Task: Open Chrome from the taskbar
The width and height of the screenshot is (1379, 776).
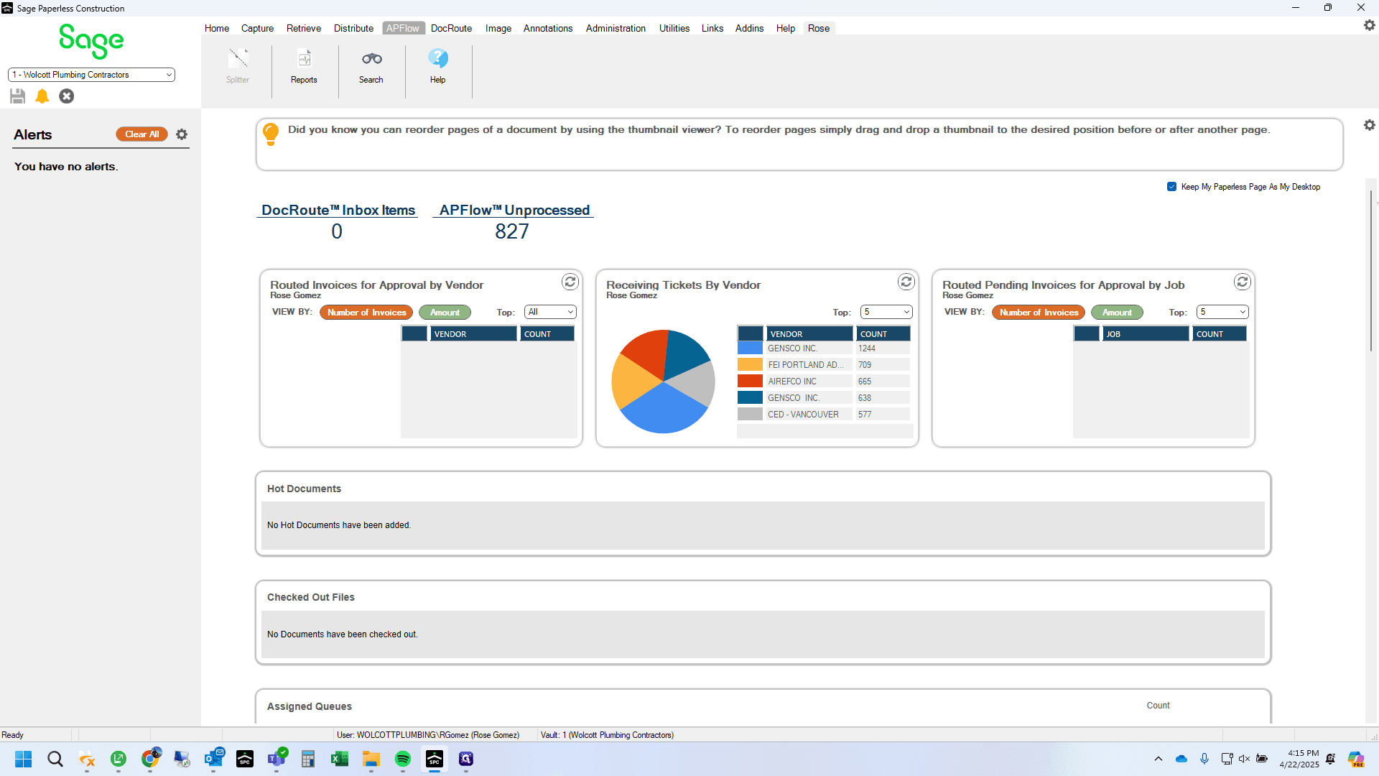Action: pyautogui.click(x=150, y=759)
